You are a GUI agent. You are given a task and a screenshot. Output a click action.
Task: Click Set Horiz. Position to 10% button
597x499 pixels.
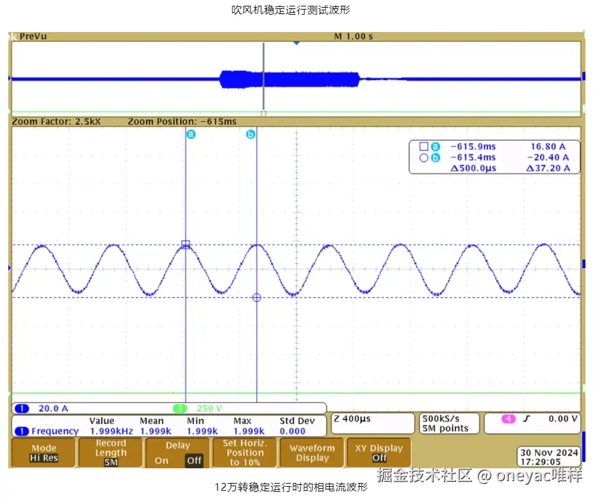click(245, 452)
